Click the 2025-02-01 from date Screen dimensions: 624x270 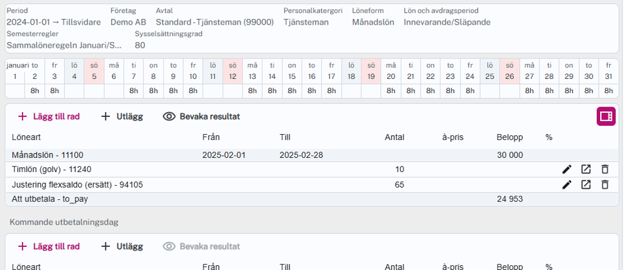tap(224, 155)
